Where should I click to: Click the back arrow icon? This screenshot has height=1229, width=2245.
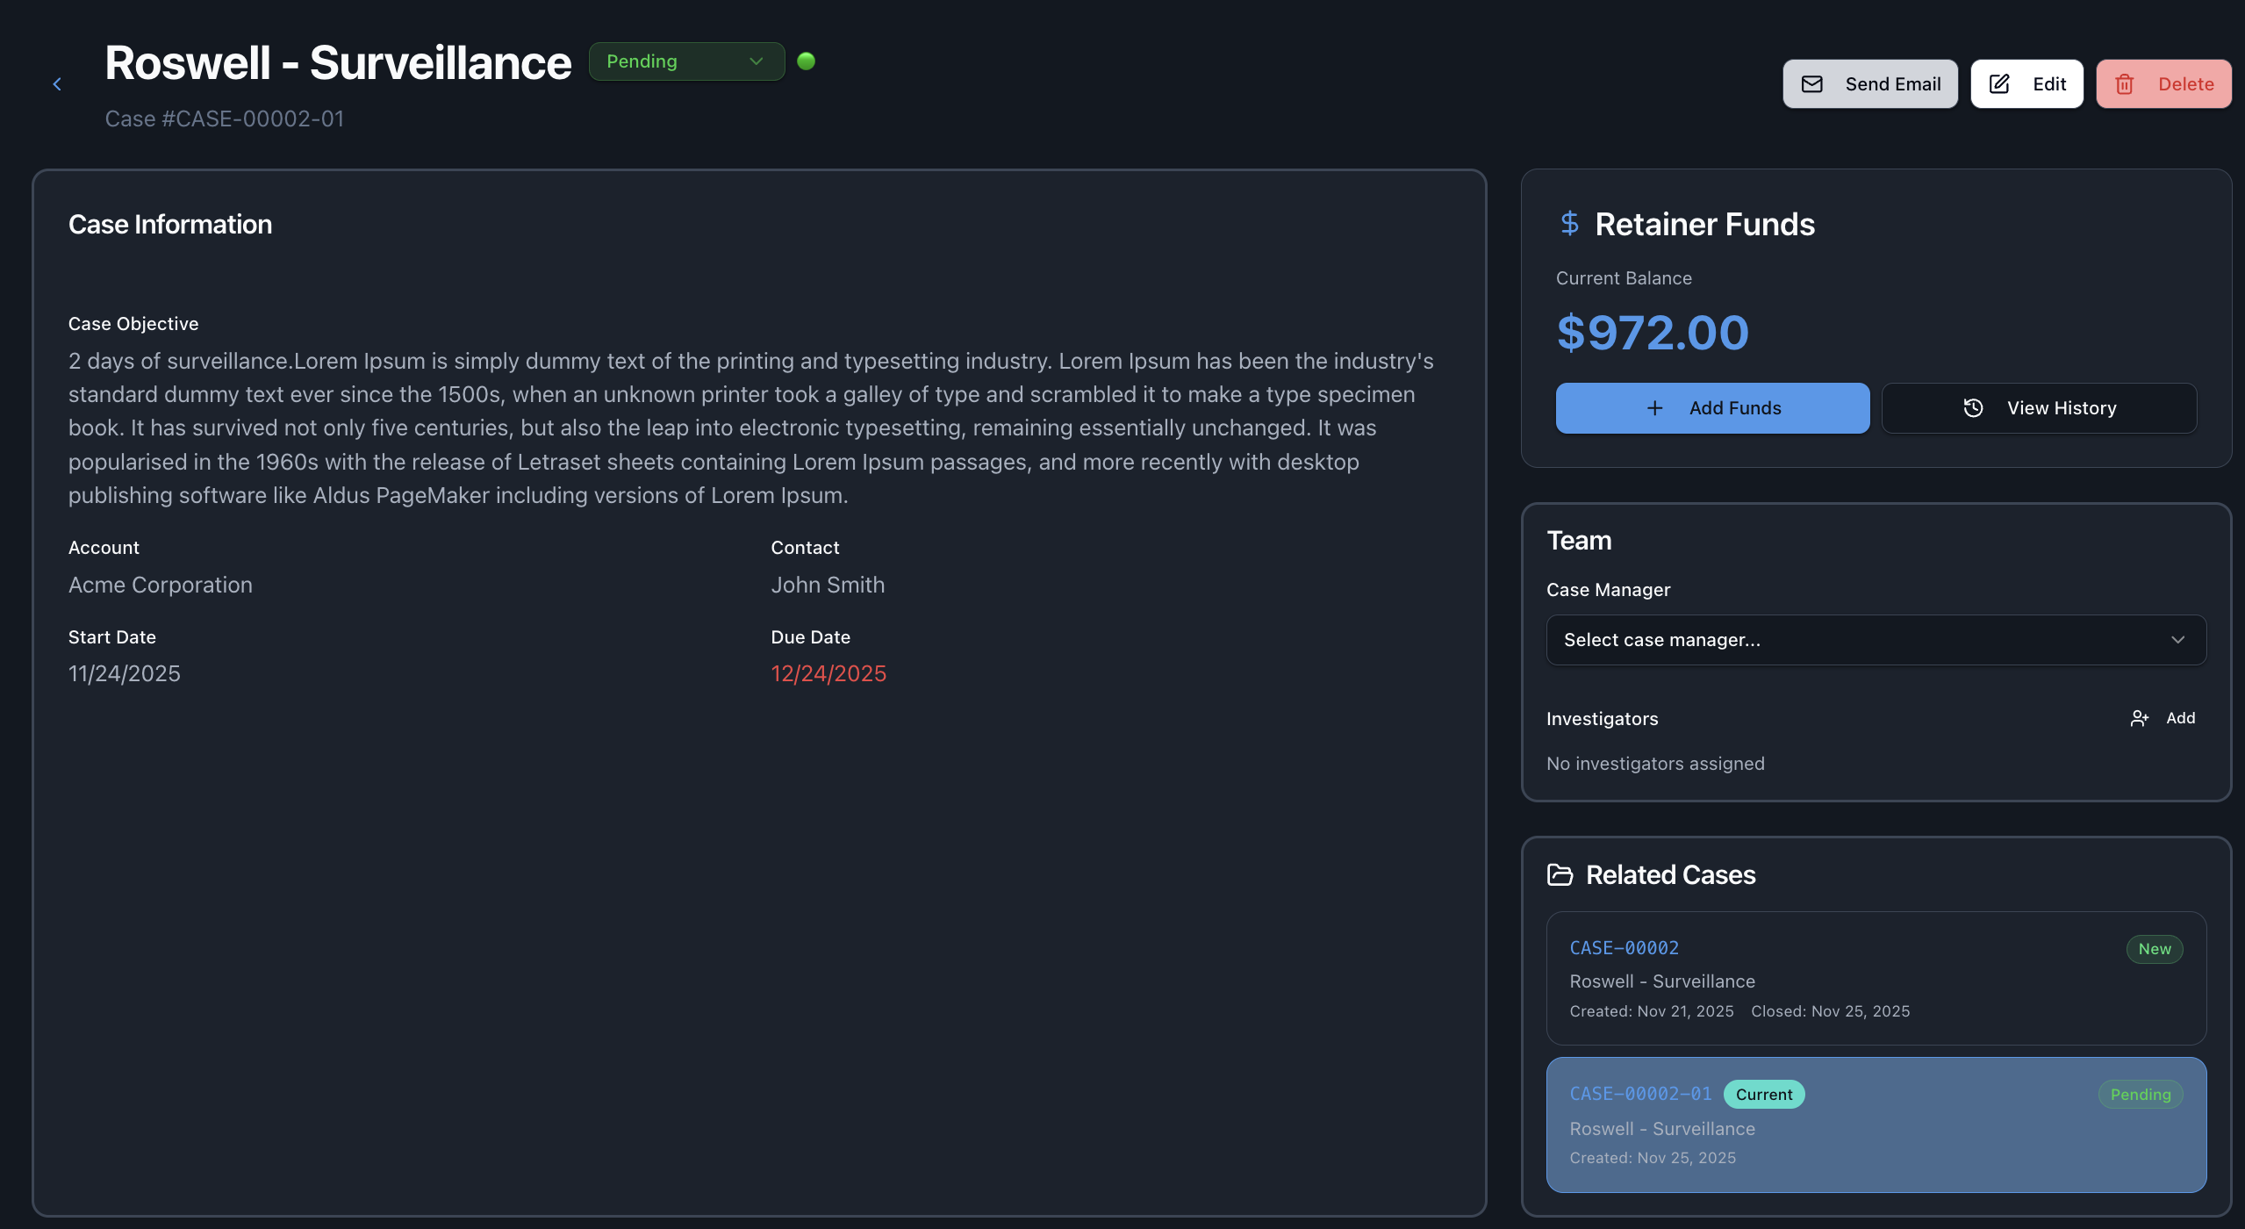click(57, 84)
